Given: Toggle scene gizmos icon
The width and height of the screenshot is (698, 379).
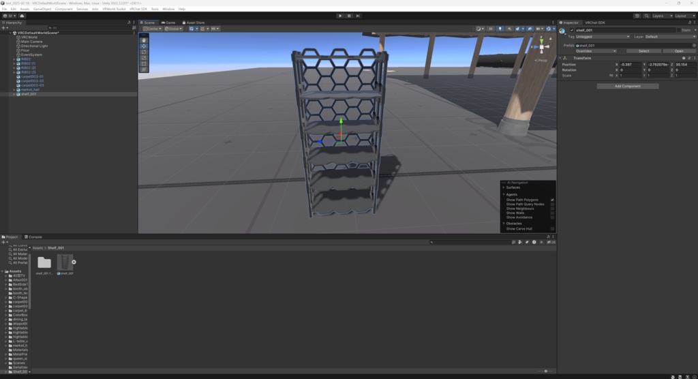Looking at the screenshot, I should (550, 29).
